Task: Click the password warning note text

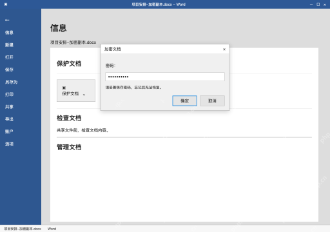Action: (x=133, y=88)
